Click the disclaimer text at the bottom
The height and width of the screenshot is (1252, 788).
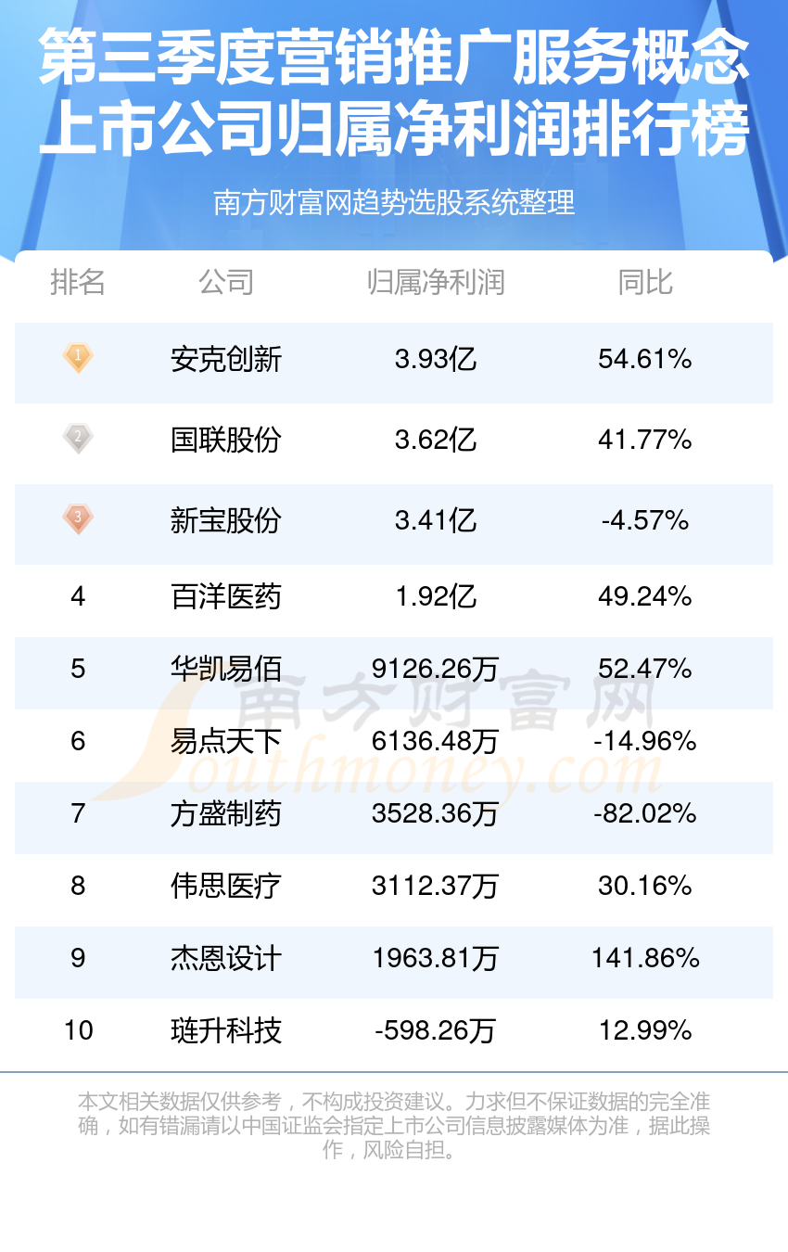click(394, 1126)
